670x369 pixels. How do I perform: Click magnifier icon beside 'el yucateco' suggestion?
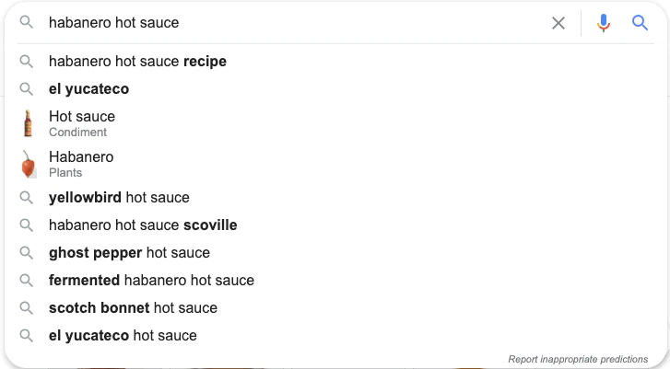click(27, 89)
